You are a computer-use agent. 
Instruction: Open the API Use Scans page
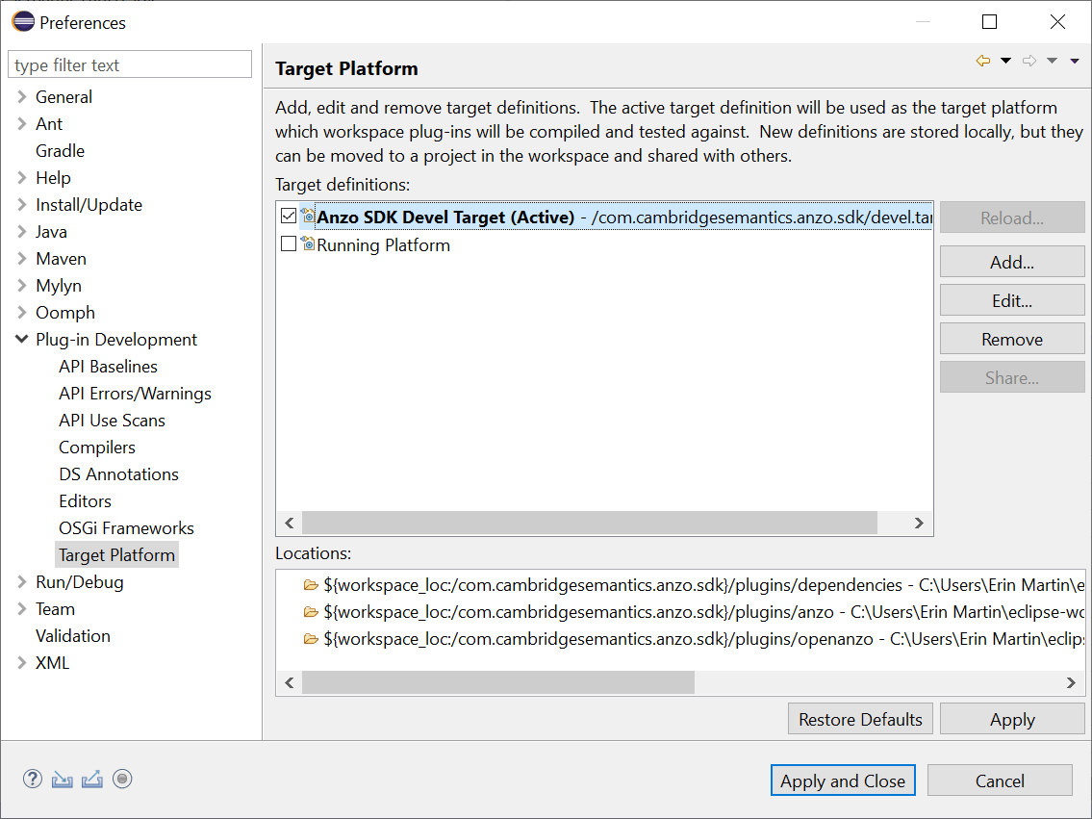[113, 421]
